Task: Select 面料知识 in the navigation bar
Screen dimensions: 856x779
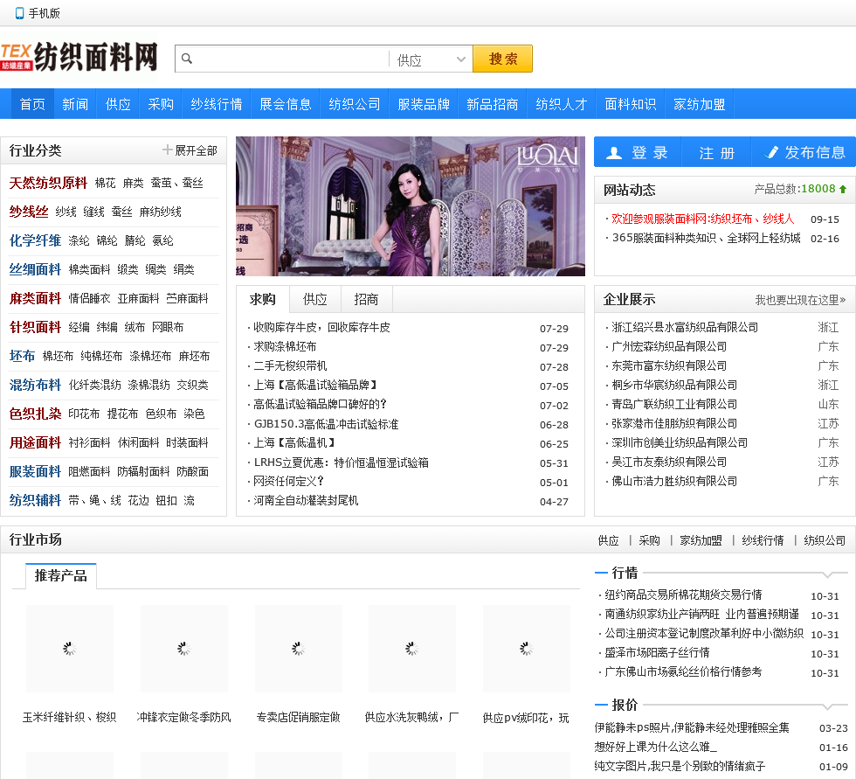Action: (630, 104)
